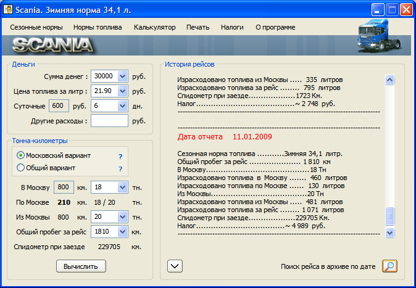The width and height of the screenshot is (416, 288).
Task: Click the down-chevron button below history
Action: 175,266
